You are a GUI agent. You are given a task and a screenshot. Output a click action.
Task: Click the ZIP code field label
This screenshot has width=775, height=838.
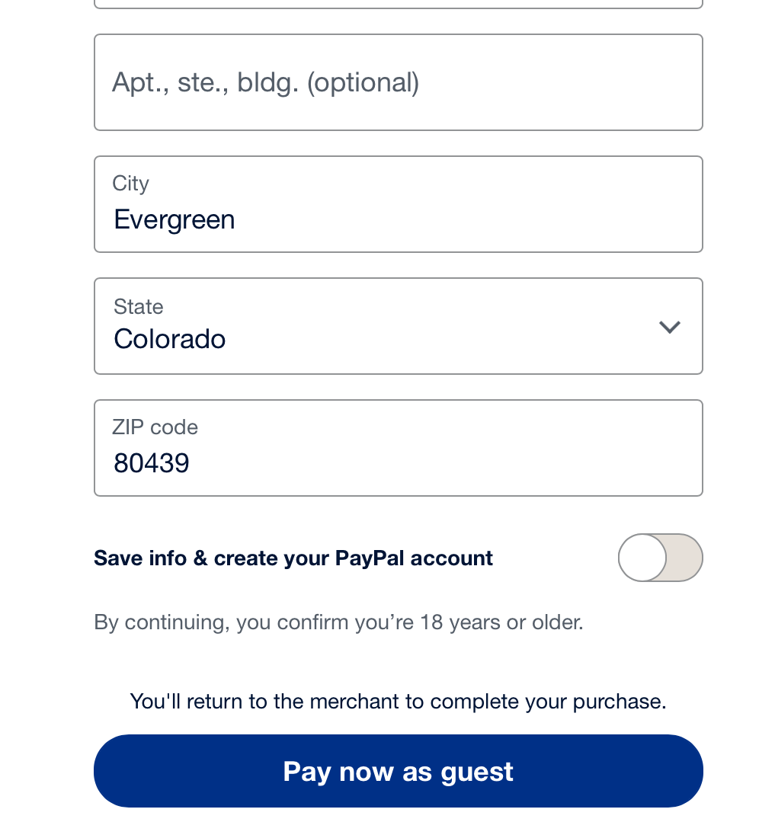[x=155, y=427]
